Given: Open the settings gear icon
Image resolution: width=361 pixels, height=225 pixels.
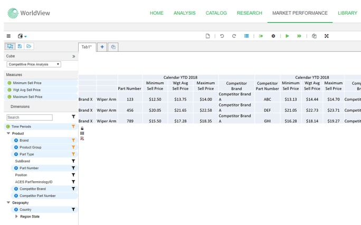Looking at the screenshot, I should pyautogui.click(x=273, y=36).
